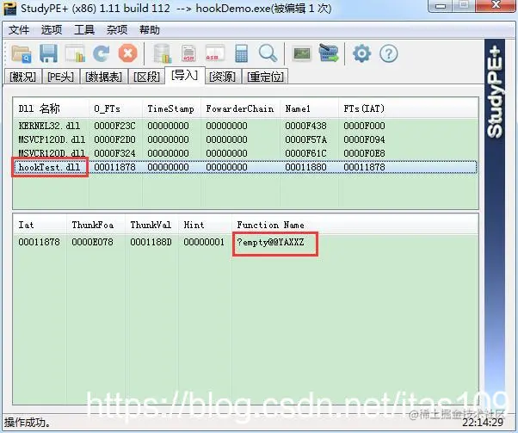Open the calculator tool icon

(241, 53)
